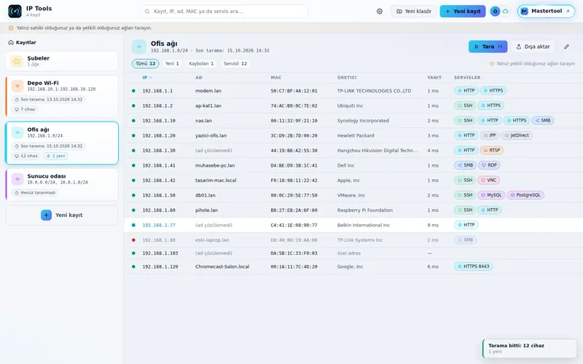Click the RDP badge on muhasebe-pc.lan row
The width and height of the screenshot is (583, 364).
(489, 165)
